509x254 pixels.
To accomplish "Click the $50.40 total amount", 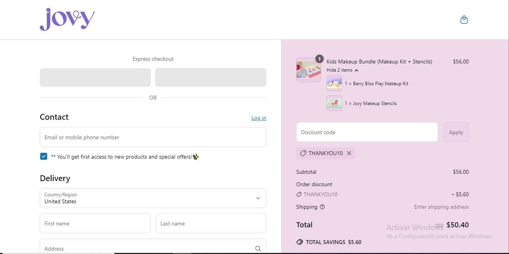I will [x=457, y=225].
